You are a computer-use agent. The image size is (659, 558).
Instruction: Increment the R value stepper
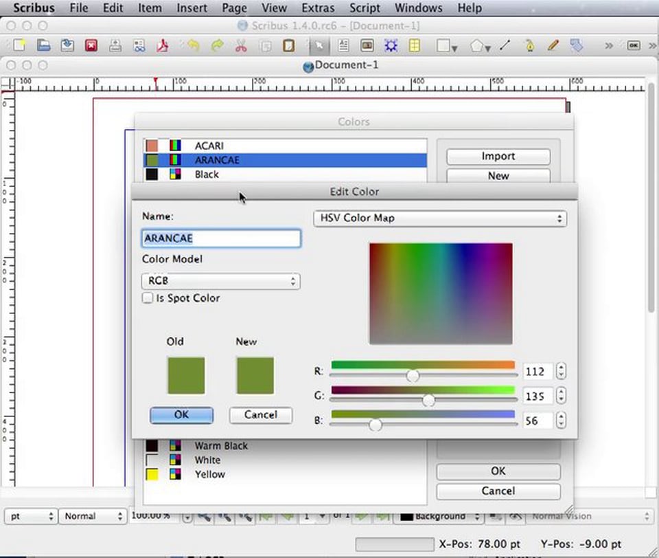pyautogui.click(x=561, y=368)
